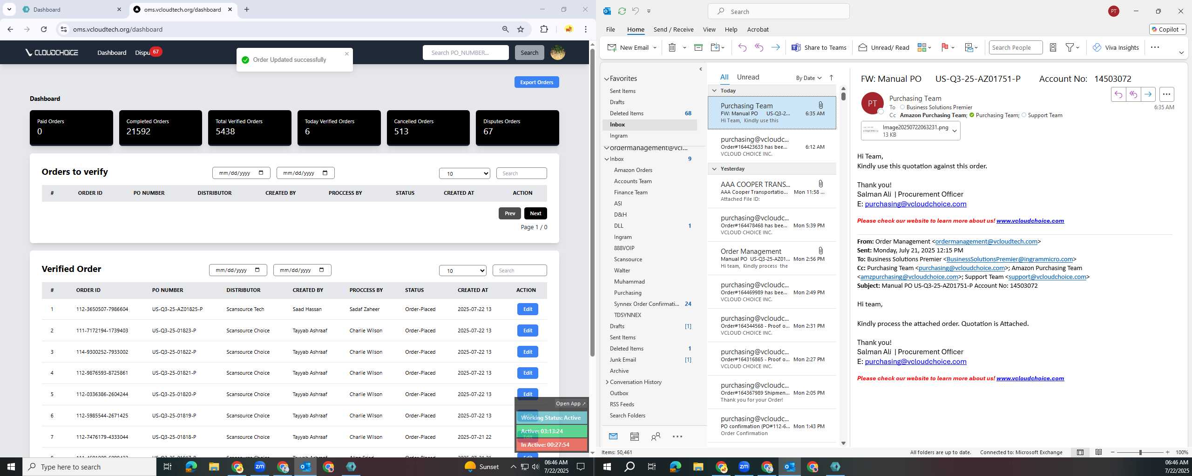
Task: Open Chrome extensions puzzle icon
Action: point(544,29)
